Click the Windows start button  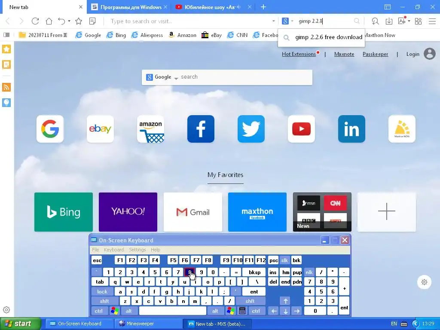pyautogui.click(x=21, y=324)
